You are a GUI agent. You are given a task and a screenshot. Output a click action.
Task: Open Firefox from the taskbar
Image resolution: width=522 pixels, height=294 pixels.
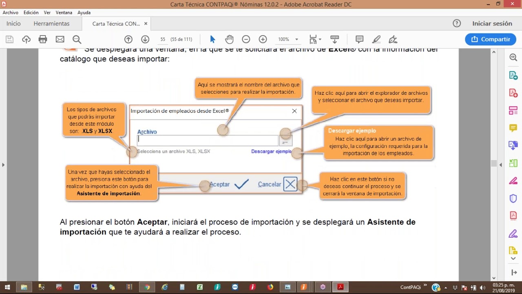coord(270,287)
